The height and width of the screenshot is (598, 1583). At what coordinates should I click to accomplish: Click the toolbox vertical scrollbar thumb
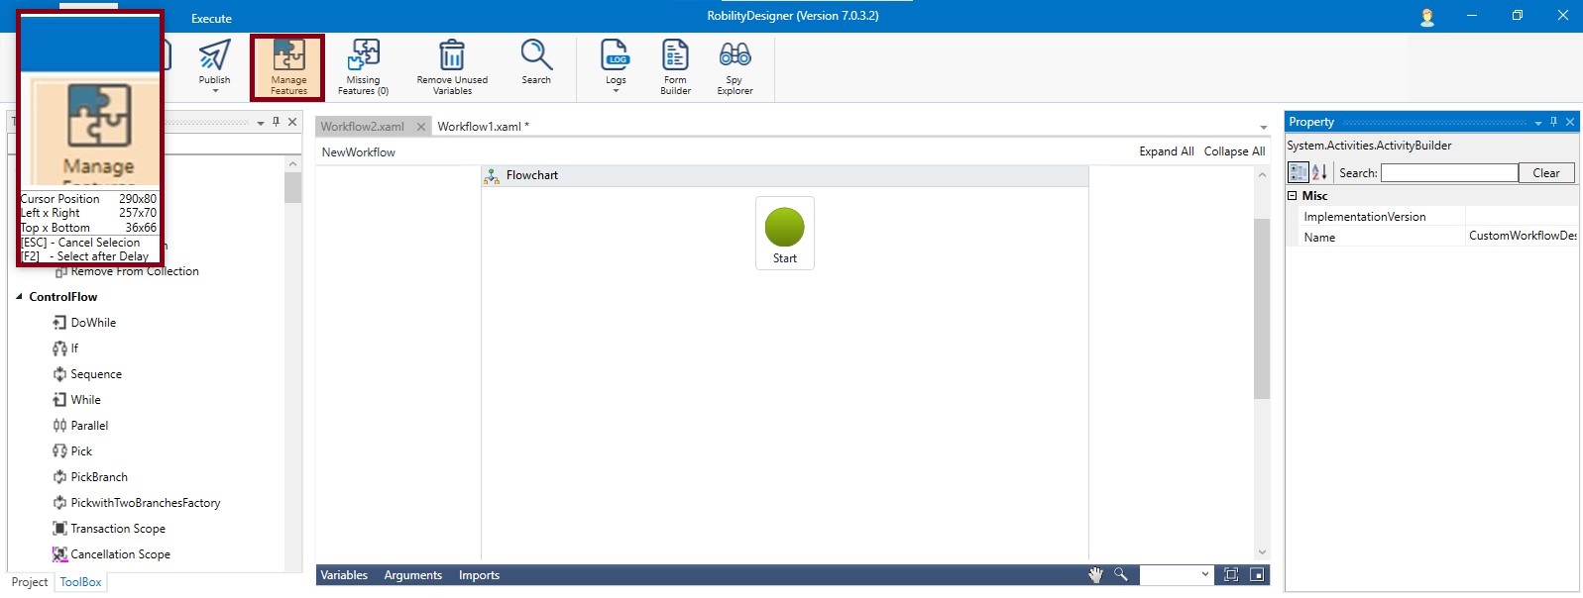point(292,188)
